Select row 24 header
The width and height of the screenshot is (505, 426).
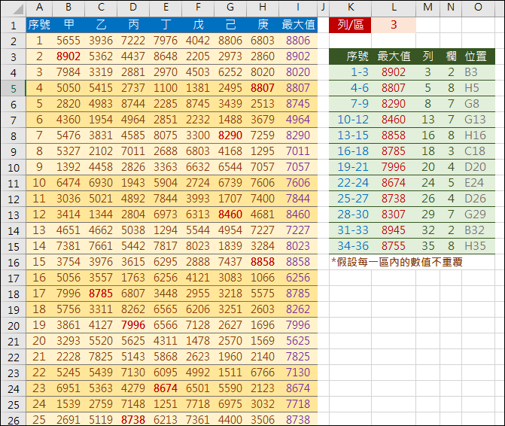coord(14,388)
